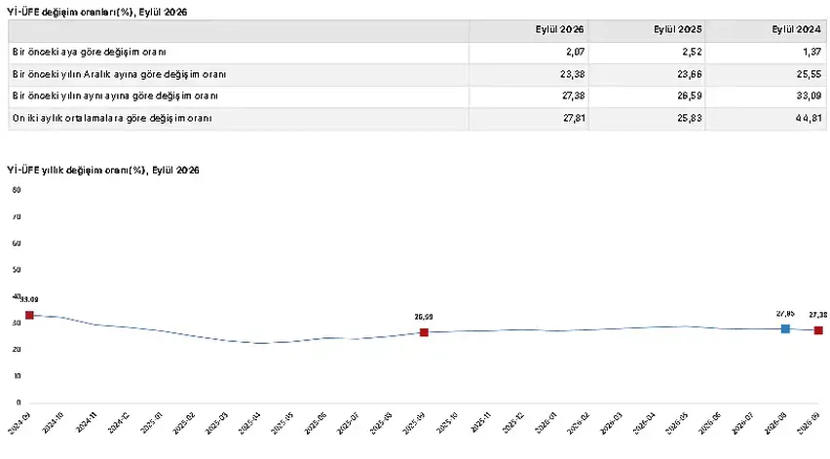Click the x-axis label 2026-02
This screenshot has width=830, height=459.
pyautogui.click(x=579, y=424)
